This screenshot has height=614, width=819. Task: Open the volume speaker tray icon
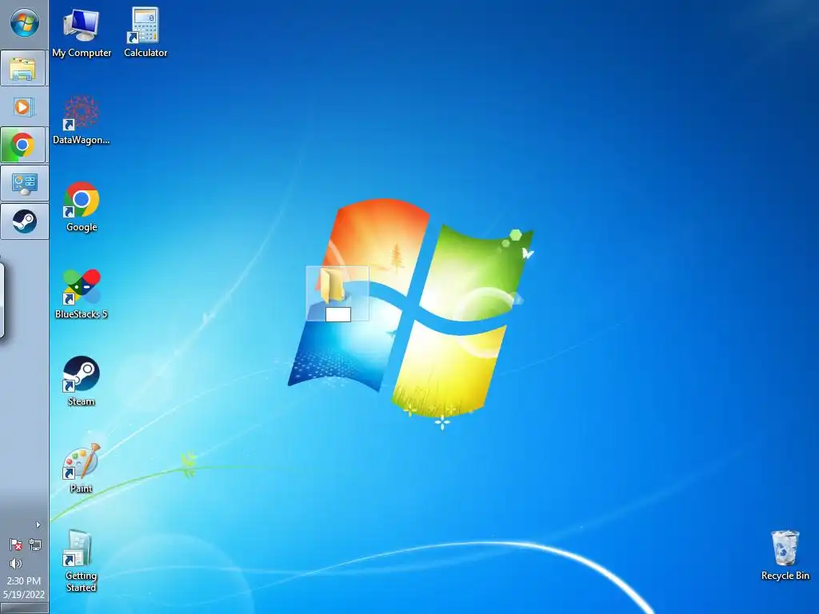click(16, 564)
